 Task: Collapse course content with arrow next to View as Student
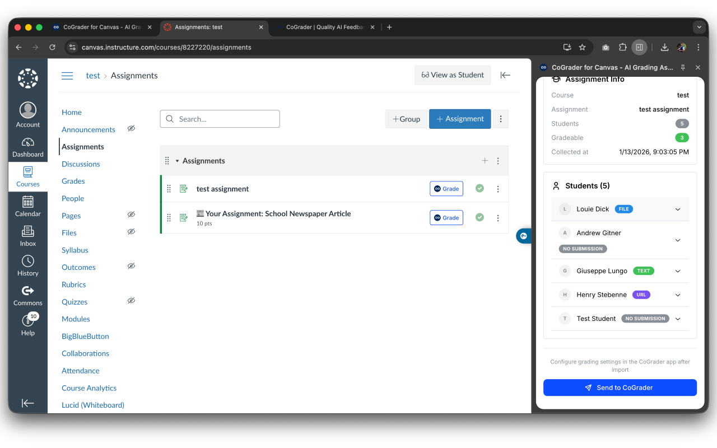(x=505, y=75)
